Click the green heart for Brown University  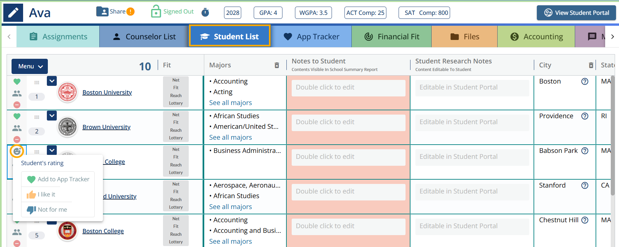point(17,116)
